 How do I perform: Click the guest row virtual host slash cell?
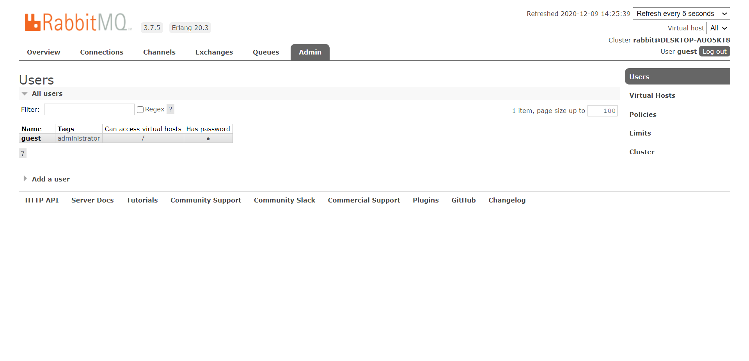coord(143,138)
